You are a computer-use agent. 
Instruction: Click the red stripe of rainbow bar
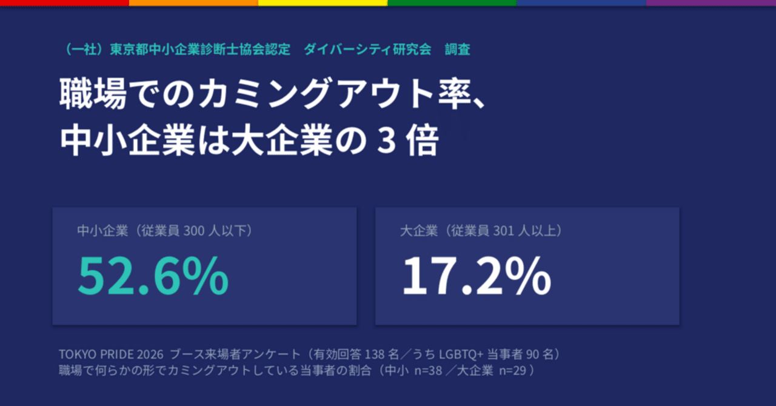click(64, 3)
